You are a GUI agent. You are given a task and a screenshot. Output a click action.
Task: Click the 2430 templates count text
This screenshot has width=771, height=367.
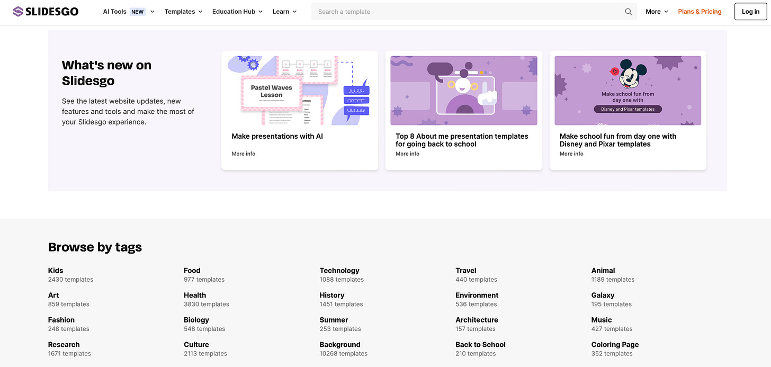tap(70, 280)
